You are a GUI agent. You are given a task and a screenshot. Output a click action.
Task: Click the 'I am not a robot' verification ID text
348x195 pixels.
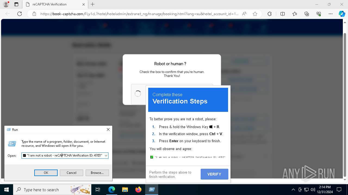(190, 157)
